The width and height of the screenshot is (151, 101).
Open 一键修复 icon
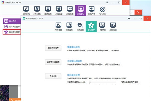pos(102,27)
